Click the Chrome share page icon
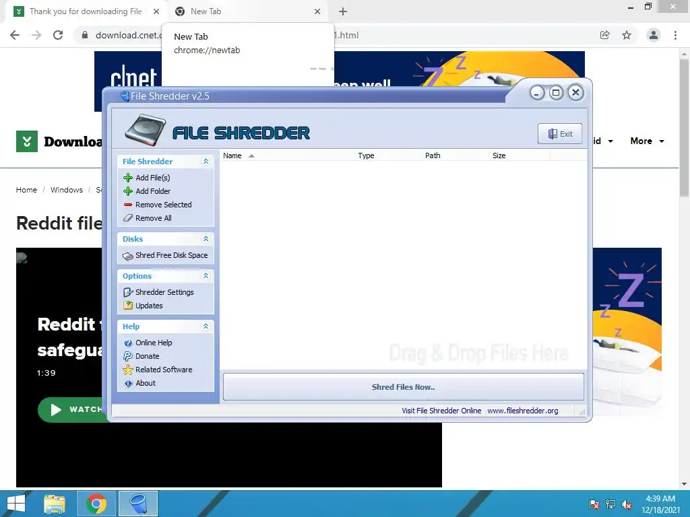 [605, 35]
